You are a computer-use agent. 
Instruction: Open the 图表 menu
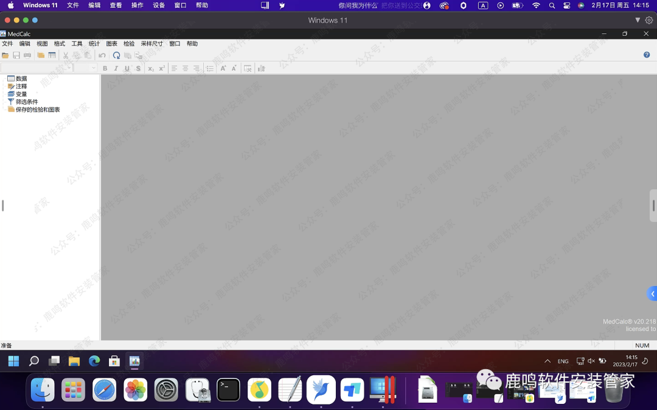point(111,44)
